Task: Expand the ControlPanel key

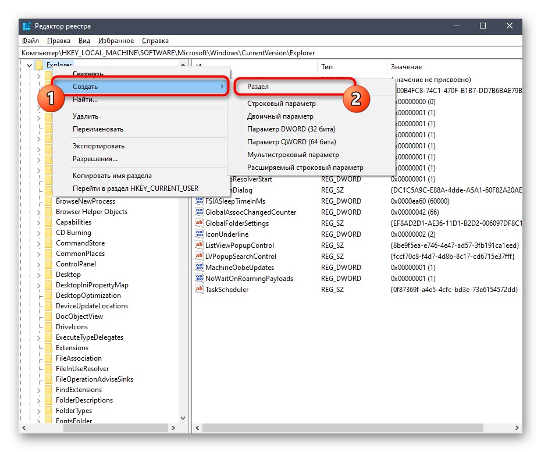Action: point(38,264)
